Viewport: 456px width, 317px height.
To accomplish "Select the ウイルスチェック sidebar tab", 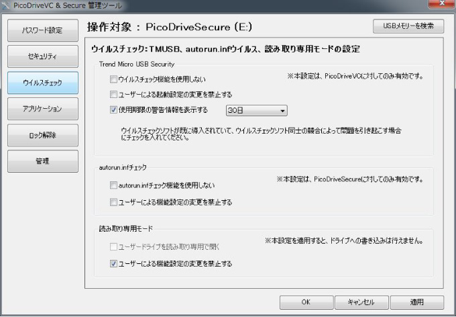I will tap(42, 83).
